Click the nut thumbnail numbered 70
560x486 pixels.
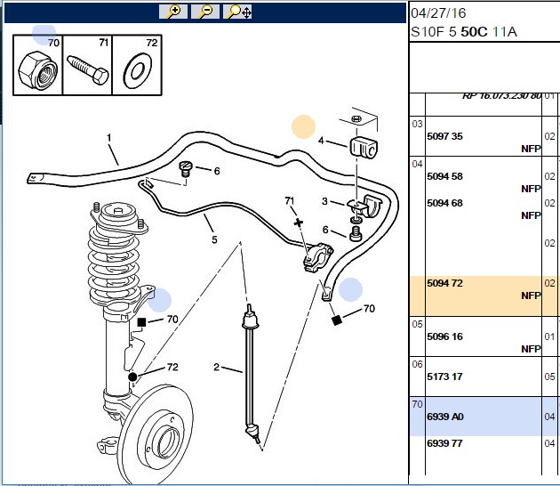tap(37, 65)
